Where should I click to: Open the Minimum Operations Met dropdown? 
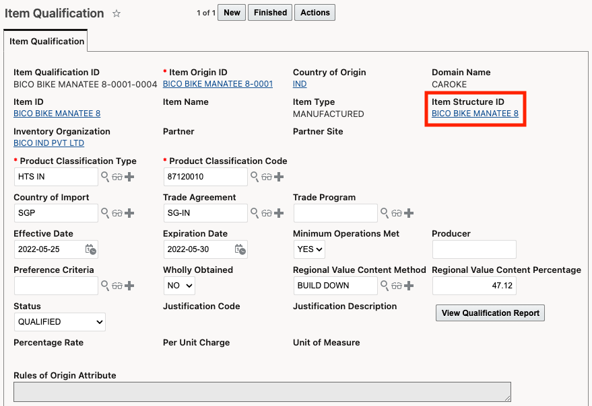(x=310, y=249)
